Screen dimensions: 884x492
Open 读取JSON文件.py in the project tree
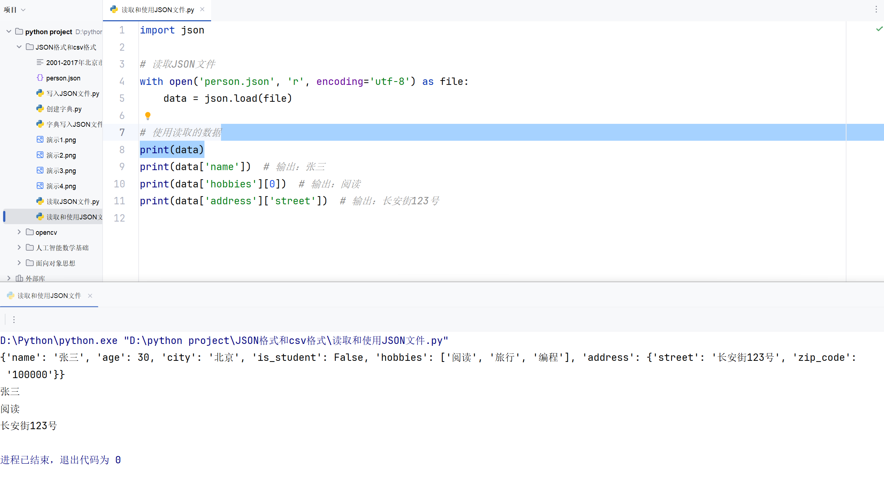72,202
